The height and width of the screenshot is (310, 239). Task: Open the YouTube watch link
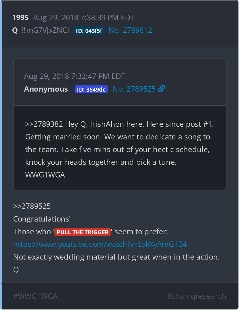pos(100,244)
